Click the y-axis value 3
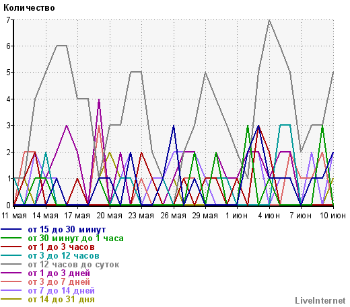 pyautogui.click(x=8, y=126)
